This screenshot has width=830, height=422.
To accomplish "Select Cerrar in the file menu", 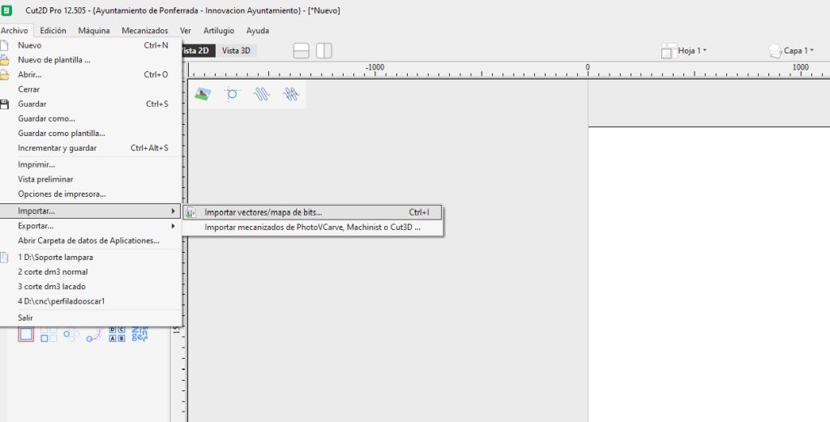I will pyautogui.click(x=91, y=89).
